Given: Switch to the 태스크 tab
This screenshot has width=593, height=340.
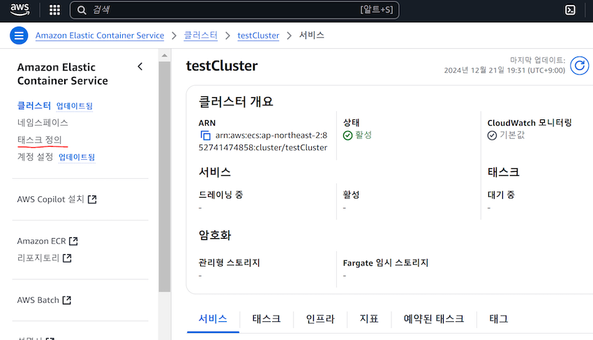Looking at the screenshot, I should (267, 319).
